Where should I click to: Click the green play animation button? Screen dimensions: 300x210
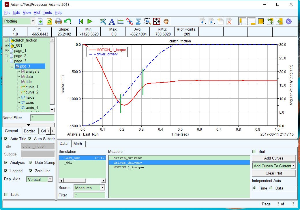pos(90,21)
